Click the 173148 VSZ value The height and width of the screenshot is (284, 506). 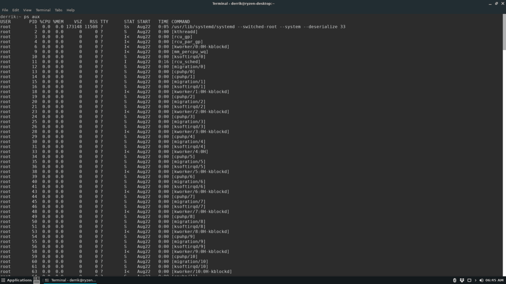point(74,27)
